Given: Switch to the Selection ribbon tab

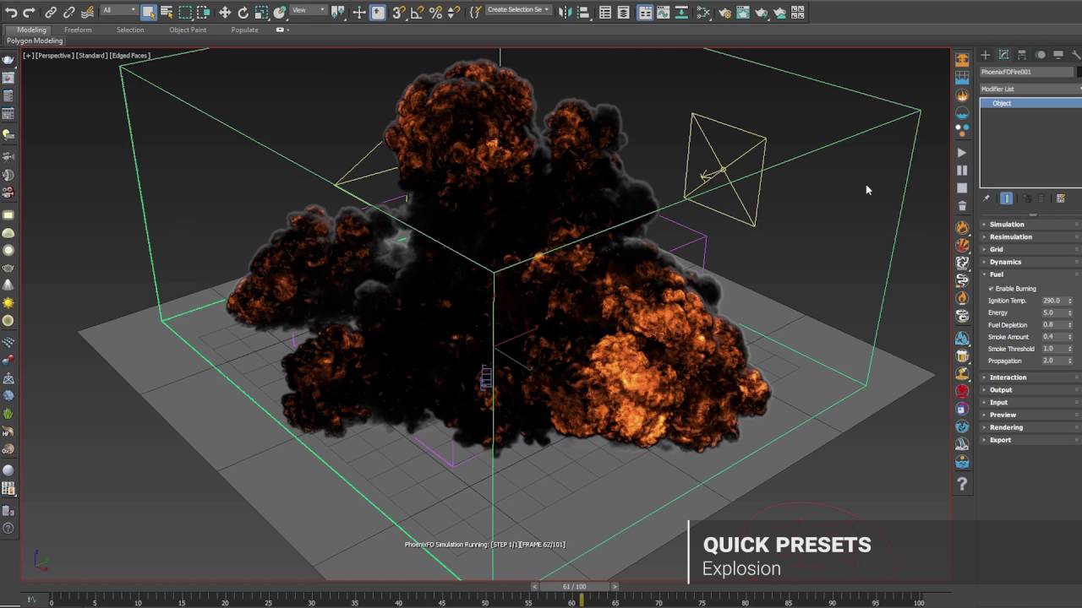Looking at the screenshot, I should pyautogui.click(x=130, y=30).
